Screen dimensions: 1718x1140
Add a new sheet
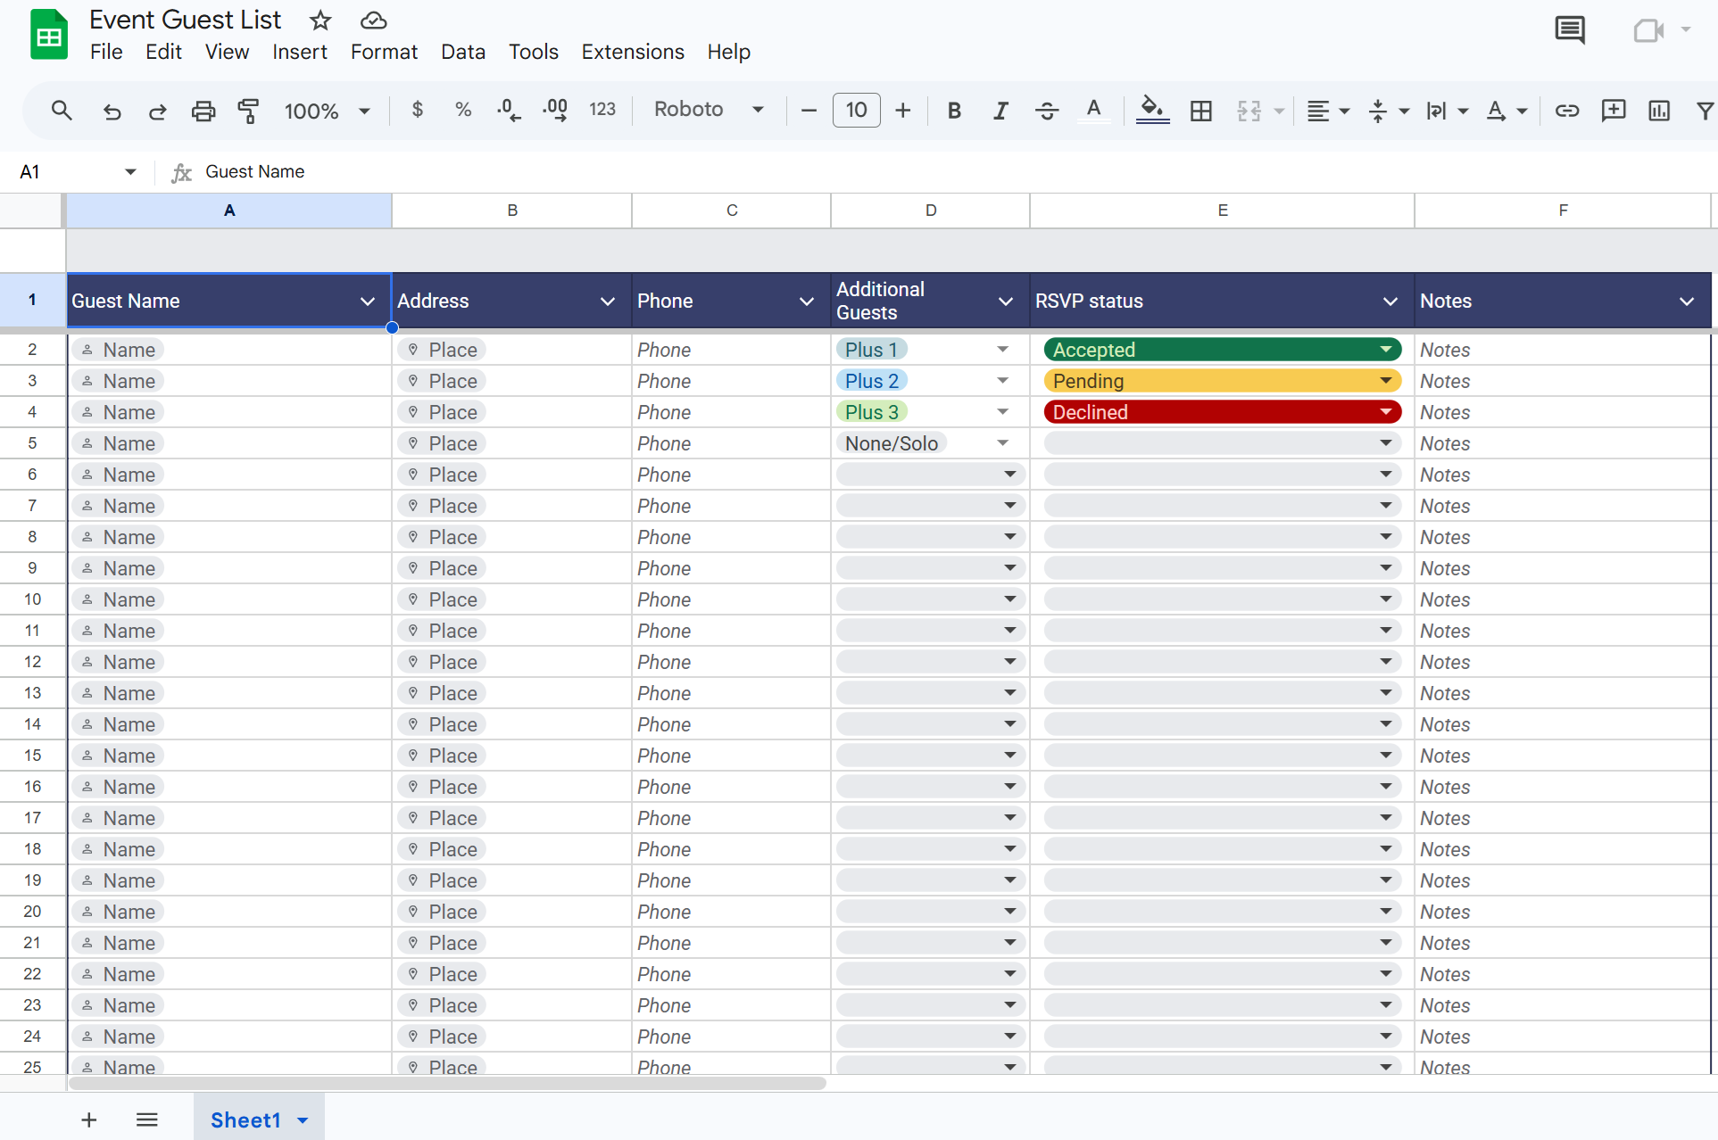click(x=88, y=1120)
